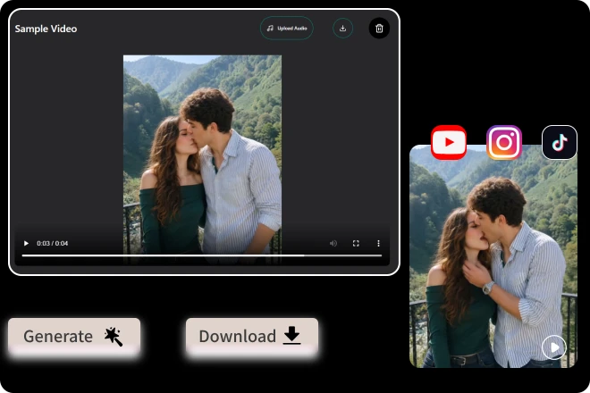Click the couple preview thumbnail on right
Image resolution: width=590 pixels, height=393 pixels.
click(493, 256)
